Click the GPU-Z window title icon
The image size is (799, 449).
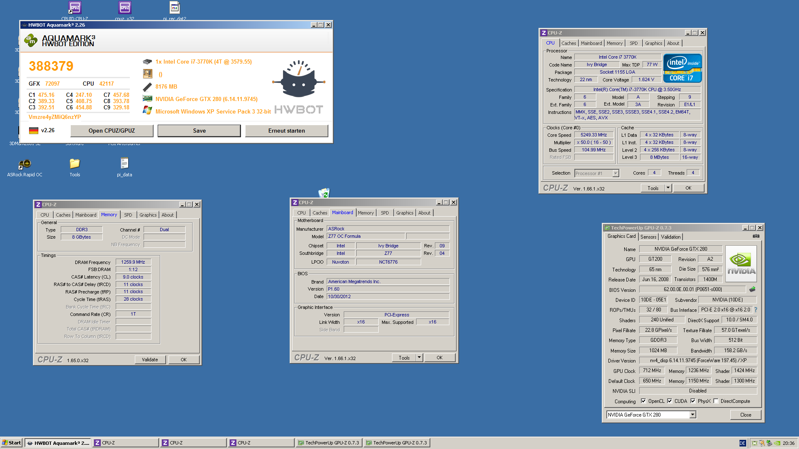point(607,228)
